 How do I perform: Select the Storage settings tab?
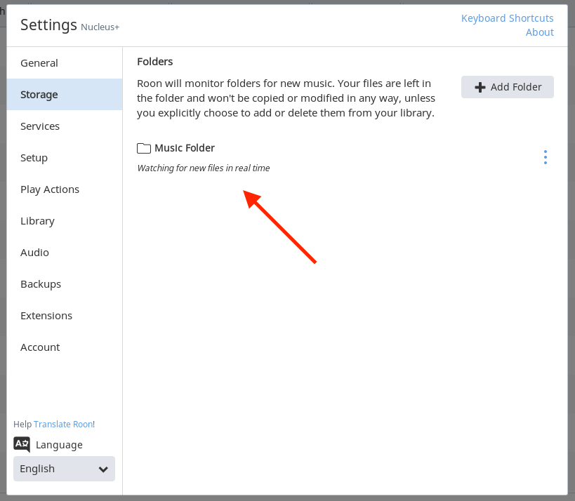click(x=39, y=95)
